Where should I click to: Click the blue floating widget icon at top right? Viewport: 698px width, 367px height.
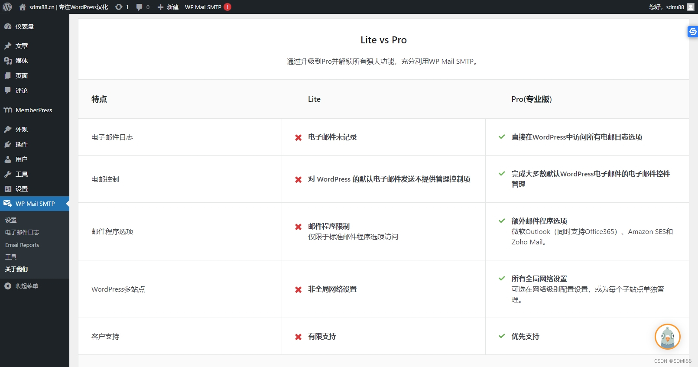point(693,32)
